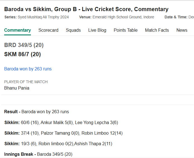This screenshot has width=194, height=158.
Task: Click the SKM 86/7 (20) score
Action: click(x=23, y=54)
